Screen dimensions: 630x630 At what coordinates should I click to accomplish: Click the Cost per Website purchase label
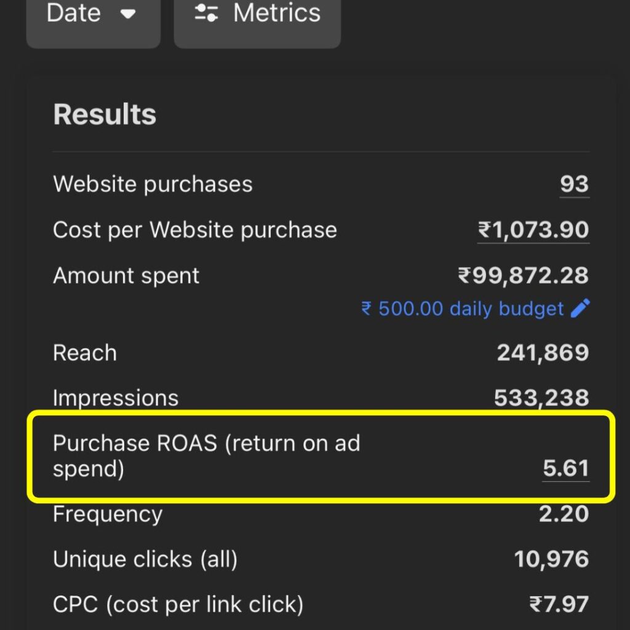(x=194, y=230)
